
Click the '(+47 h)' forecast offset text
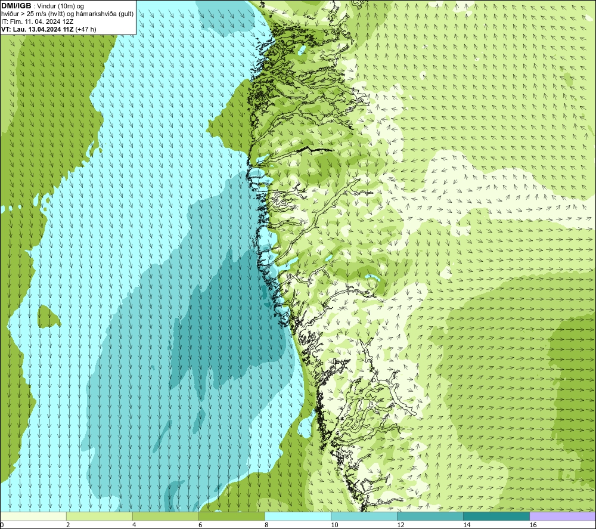pos(86,29)
